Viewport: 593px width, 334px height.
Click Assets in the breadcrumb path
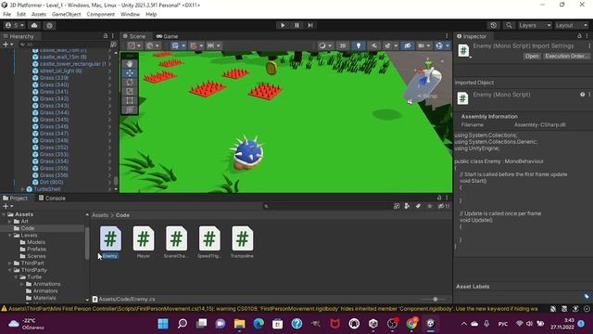(x=100, y=215)
